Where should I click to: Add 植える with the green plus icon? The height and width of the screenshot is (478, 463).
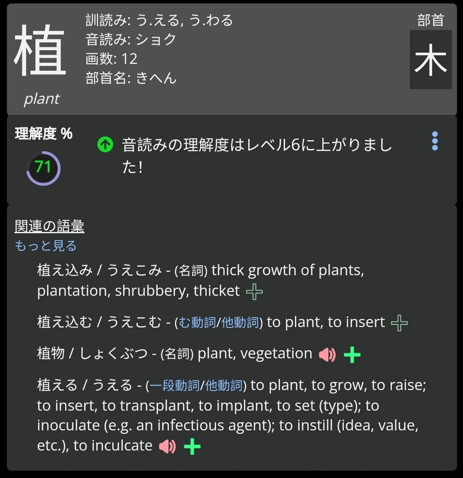pyautogui.click(x=193, y=446)
